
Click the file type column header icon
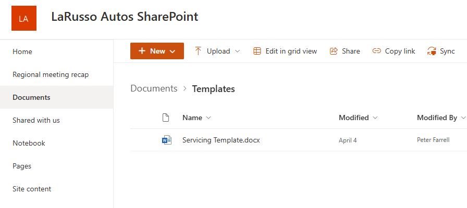tap(166, 118)
